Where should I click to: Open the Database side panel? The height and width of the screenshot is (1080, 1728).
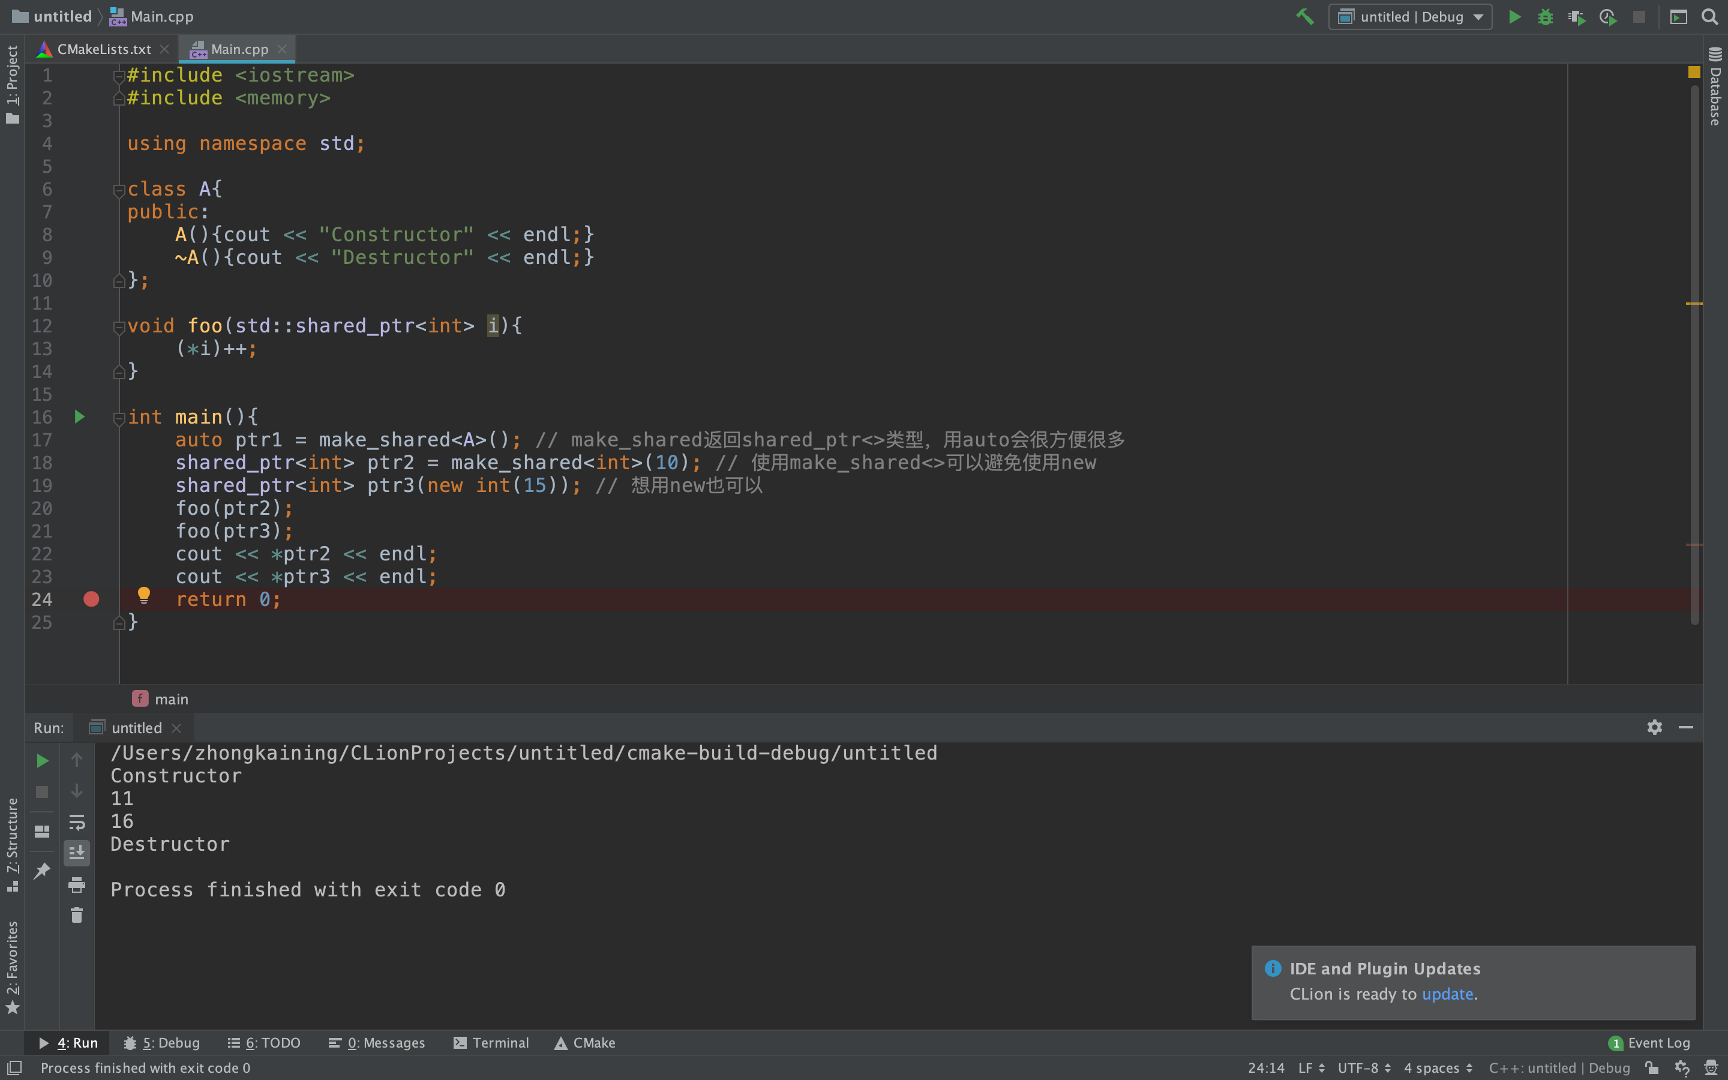(1715, 86)
